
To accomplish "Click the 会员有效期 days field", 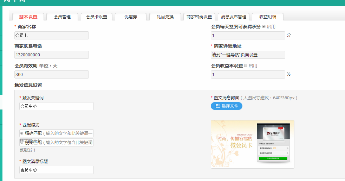I will pyautogui.click(x=52, y=74).
